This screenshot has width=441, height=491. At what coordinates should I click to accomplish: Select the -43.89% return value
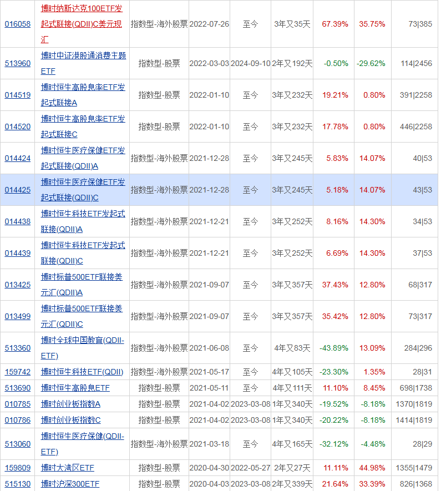[333, 348]
